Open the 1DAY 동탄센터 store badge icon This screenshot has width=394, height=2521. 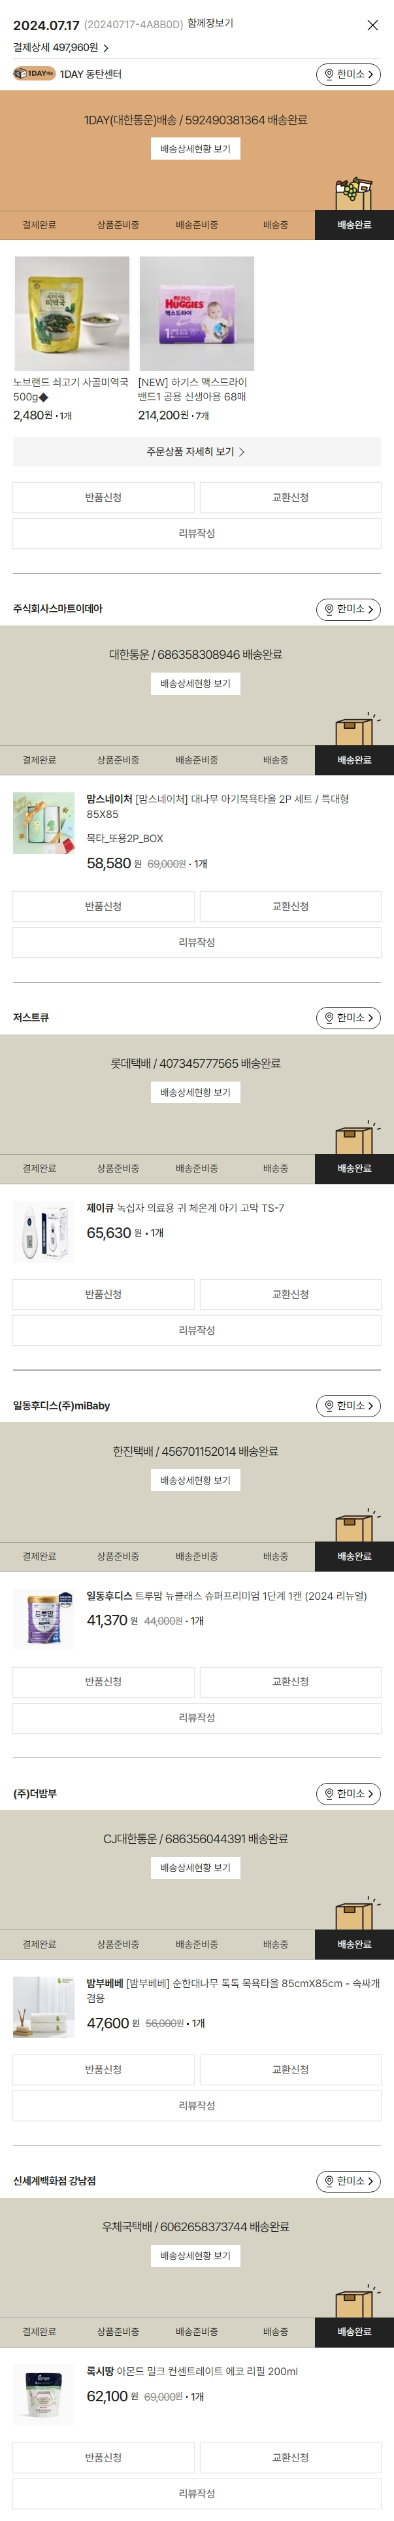coord(33,73)
